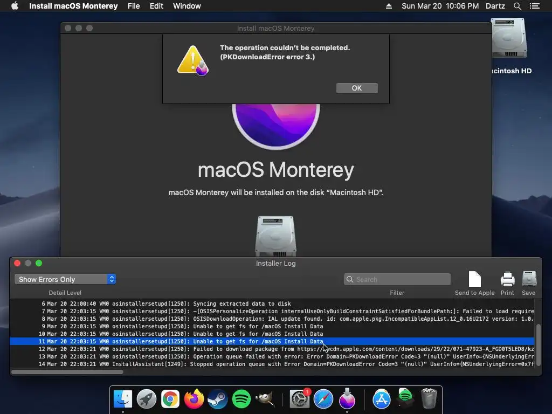
Task: Click the Dartz user name in menu bar
Action: 495,6
